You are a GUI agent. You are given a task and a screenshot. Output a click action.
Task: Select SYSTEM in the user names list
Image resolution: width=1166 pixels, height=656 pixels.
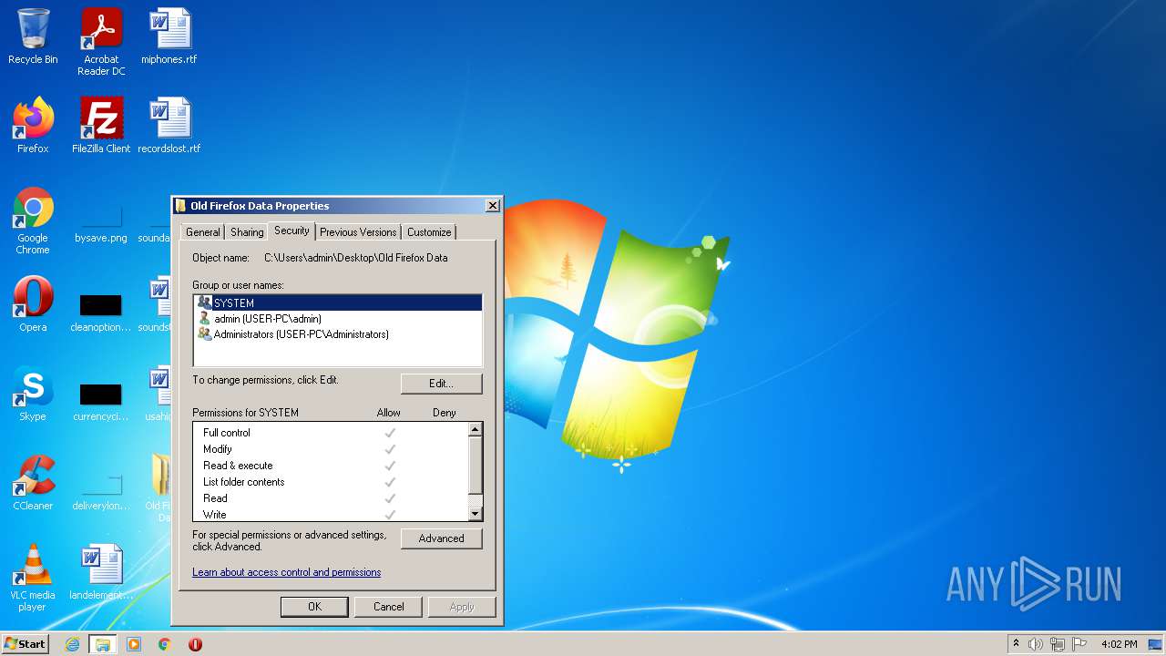(338, 302)
